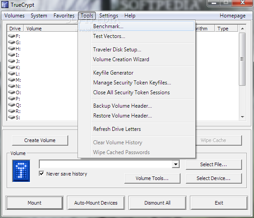Click drive list scrollbar down arrow

242,117
